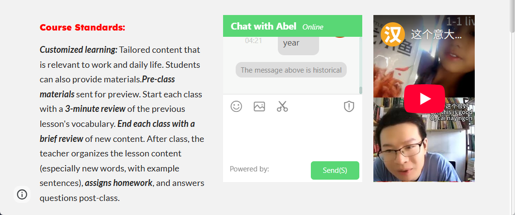This screenshot has width=515, height=215.
Task: Click the chat history scrollbar
Action: tap(360, 65)
